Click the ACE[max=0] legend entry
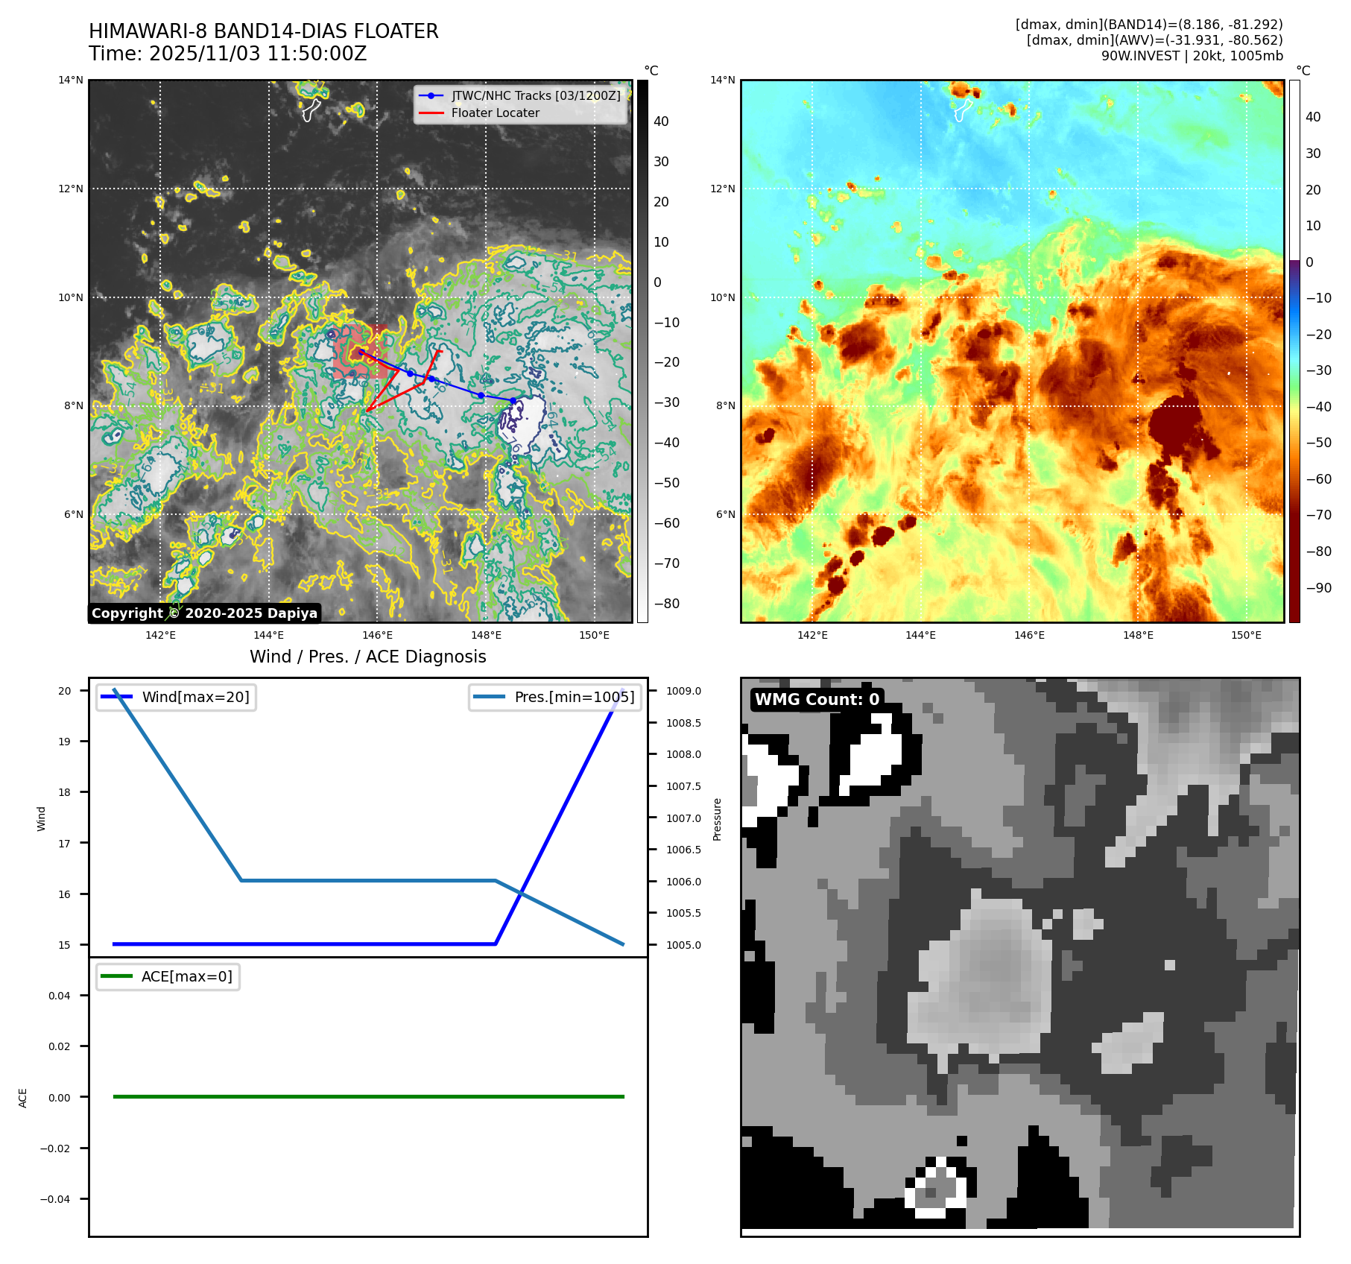 click(168, 977)
